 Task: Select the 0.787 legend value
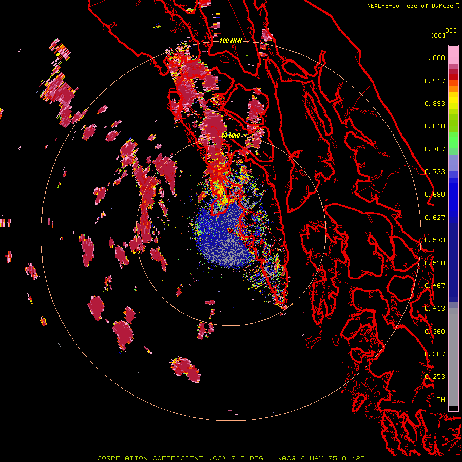tap(435, 149)
